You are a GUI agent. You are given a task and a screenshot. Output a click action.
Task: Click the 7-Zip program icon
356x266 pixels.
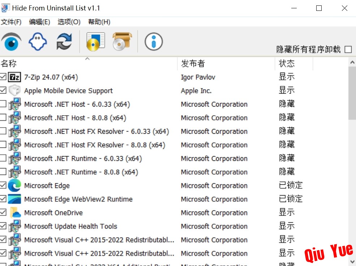[x=14, y=77]
